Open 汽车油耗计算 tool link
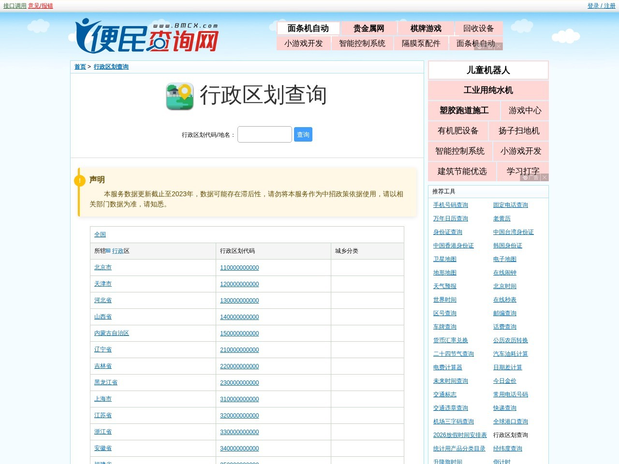Image resolution: width=619 pixels, height=464 pixels. coord(511,354)
